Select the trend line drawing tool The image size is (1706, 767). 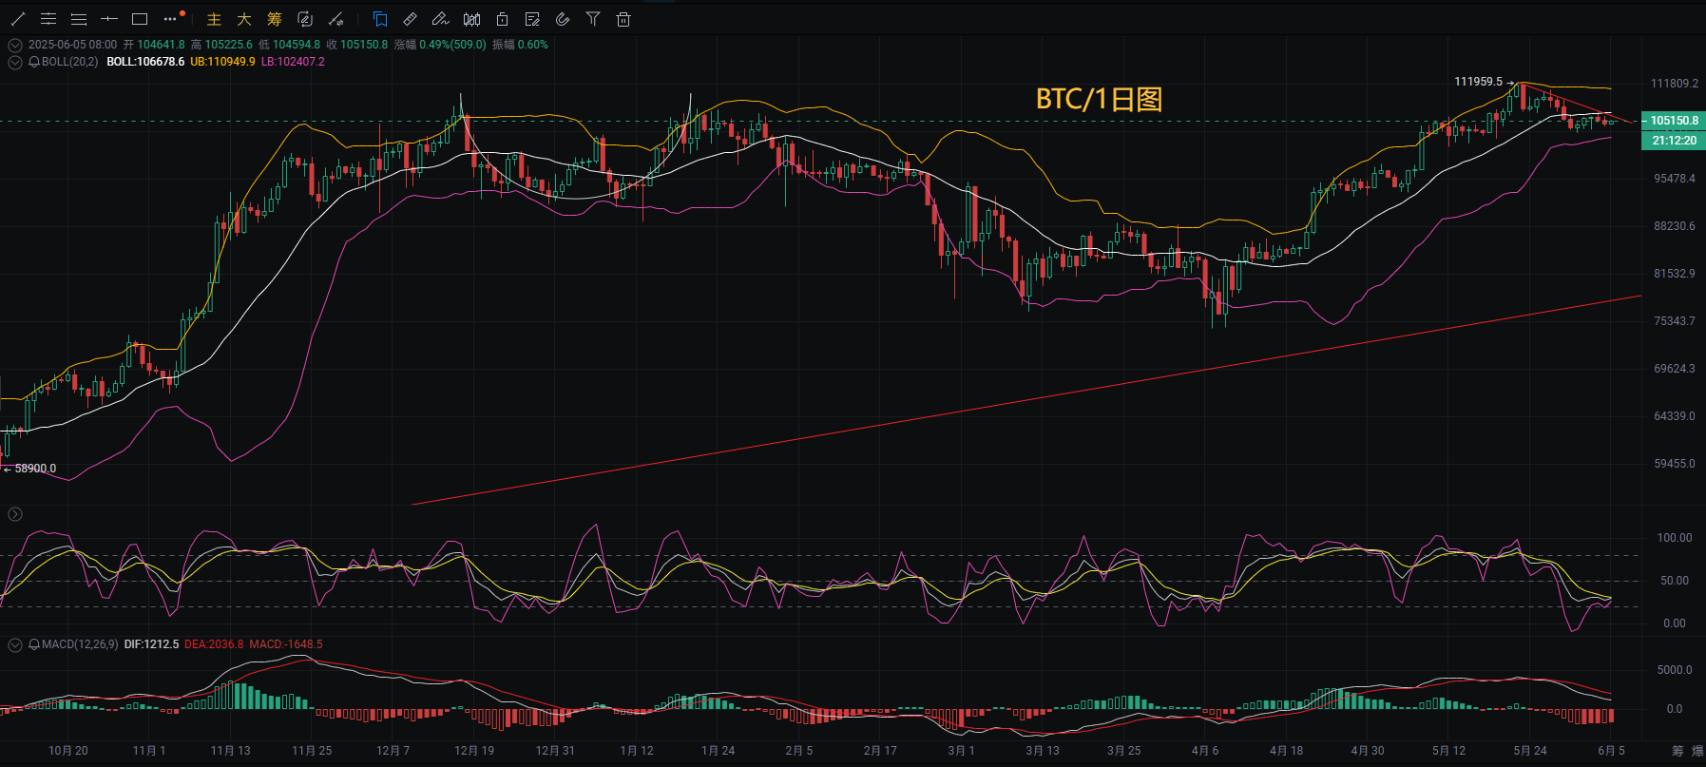coord(18,19)
